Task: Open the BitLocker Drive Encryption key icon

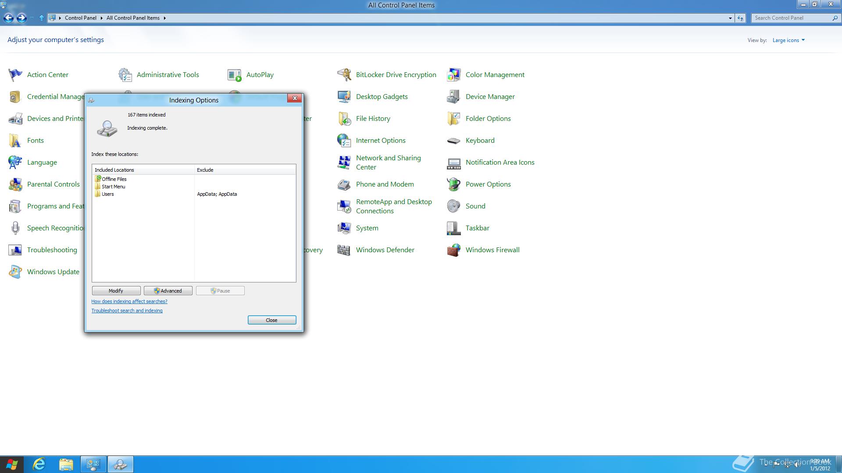Action: click(x=344, y=75)
